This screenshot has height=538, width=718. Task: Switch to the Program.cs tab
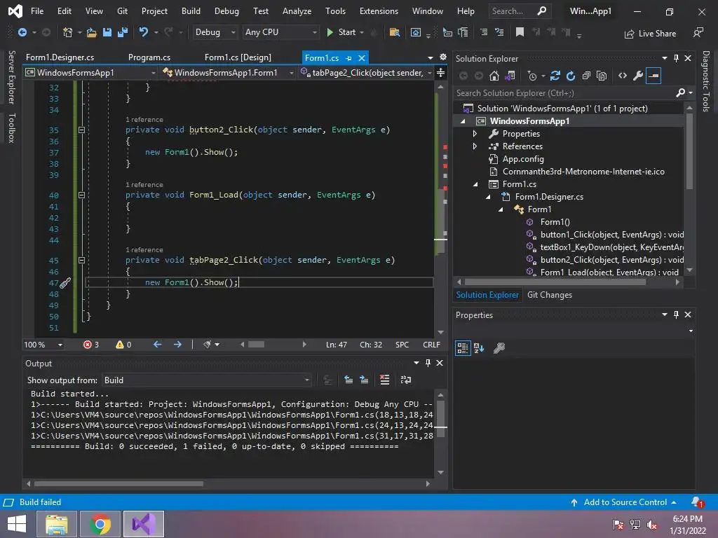(x=149, y=57)
